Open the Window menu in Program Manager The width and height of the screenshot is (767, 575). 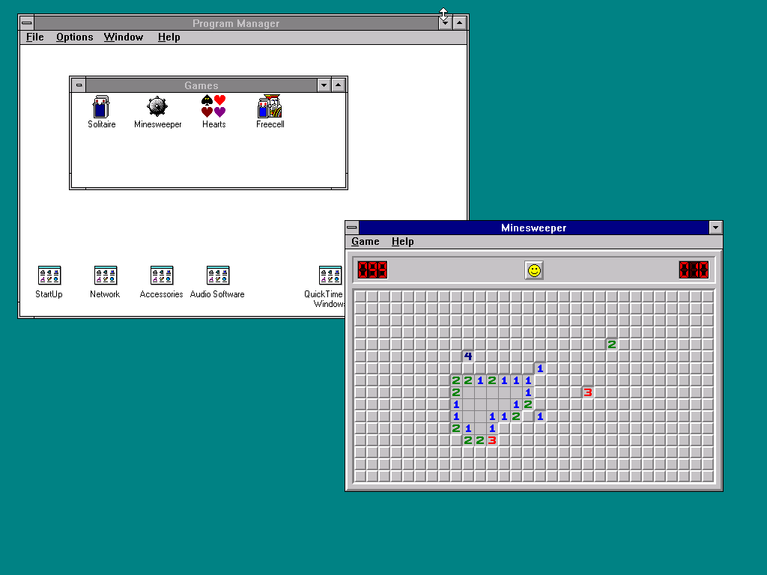(x=124, y=37)
